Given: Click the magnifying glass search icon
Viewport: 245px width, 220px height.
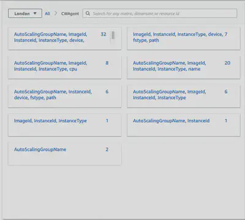Looking at the screenshot, I should pos(88,13).
